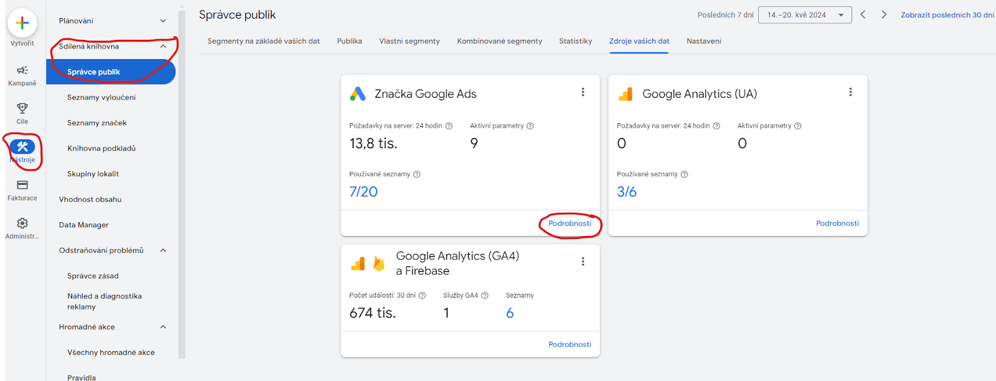Go to next date range arrow
996x381 pixels.
point(884,14)
